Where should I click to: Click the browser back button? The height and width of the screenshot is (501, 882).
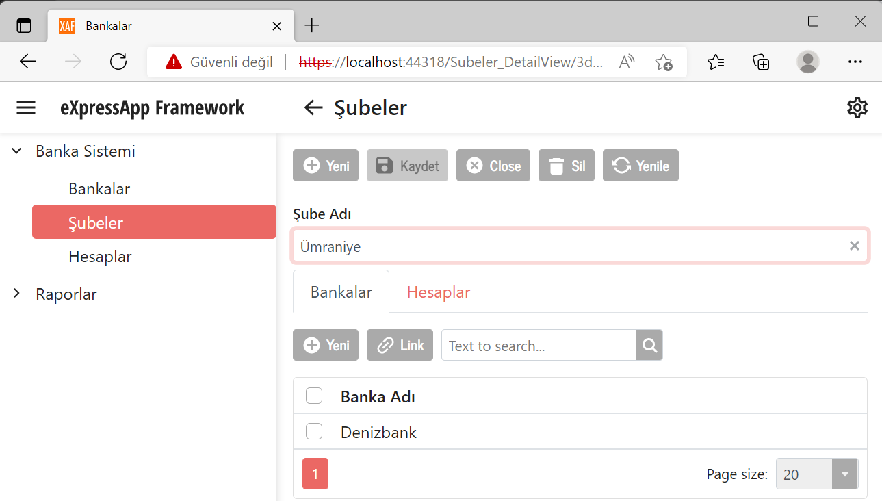pos(28,62)
